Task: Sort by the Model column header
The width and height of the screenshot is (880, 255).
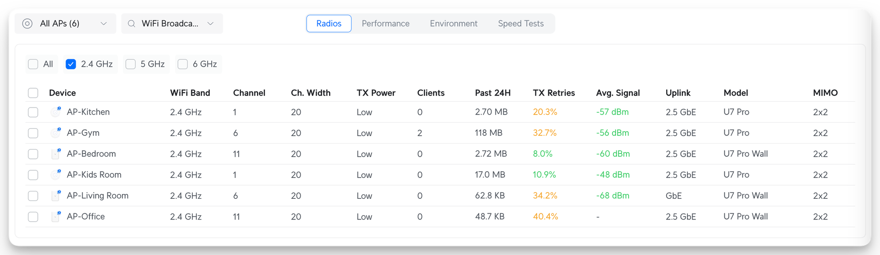Action: point(736,93)
